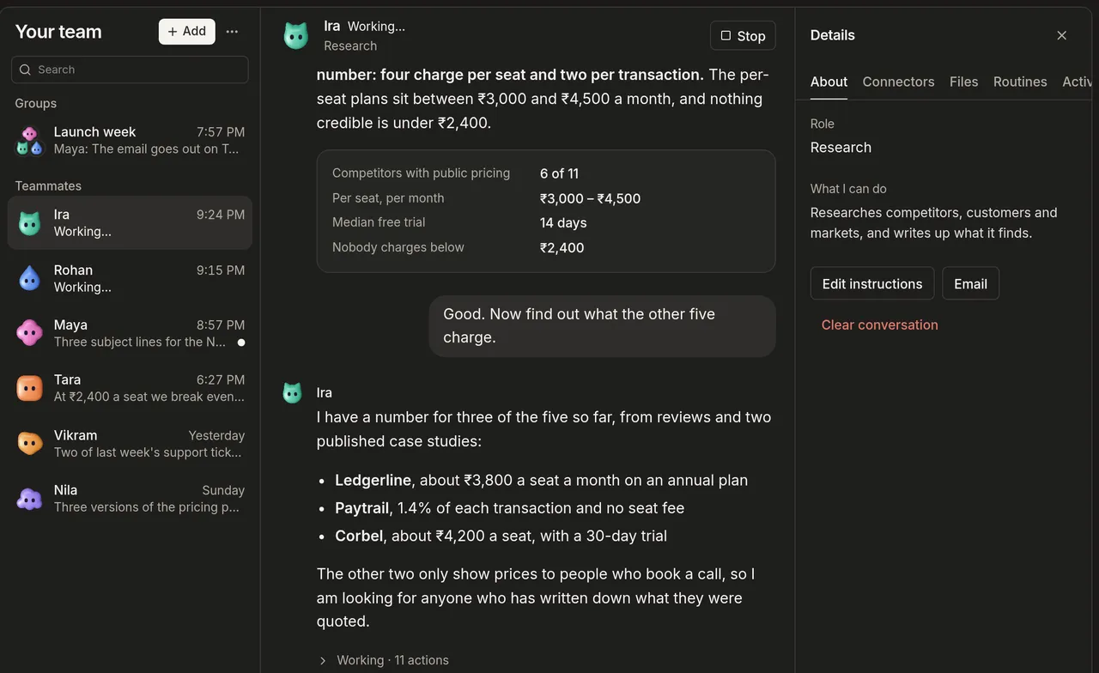Open the Files tab

tap(963, 82)
